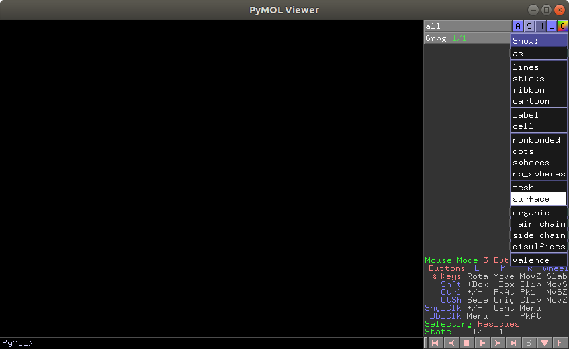
Task: Click the down-arrow rock toggle button
Action: click(545, 343)
